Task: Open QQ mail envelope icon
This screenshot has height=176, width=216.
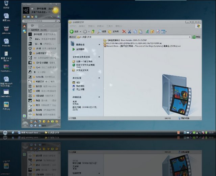Action: click(x=28, y=17)
